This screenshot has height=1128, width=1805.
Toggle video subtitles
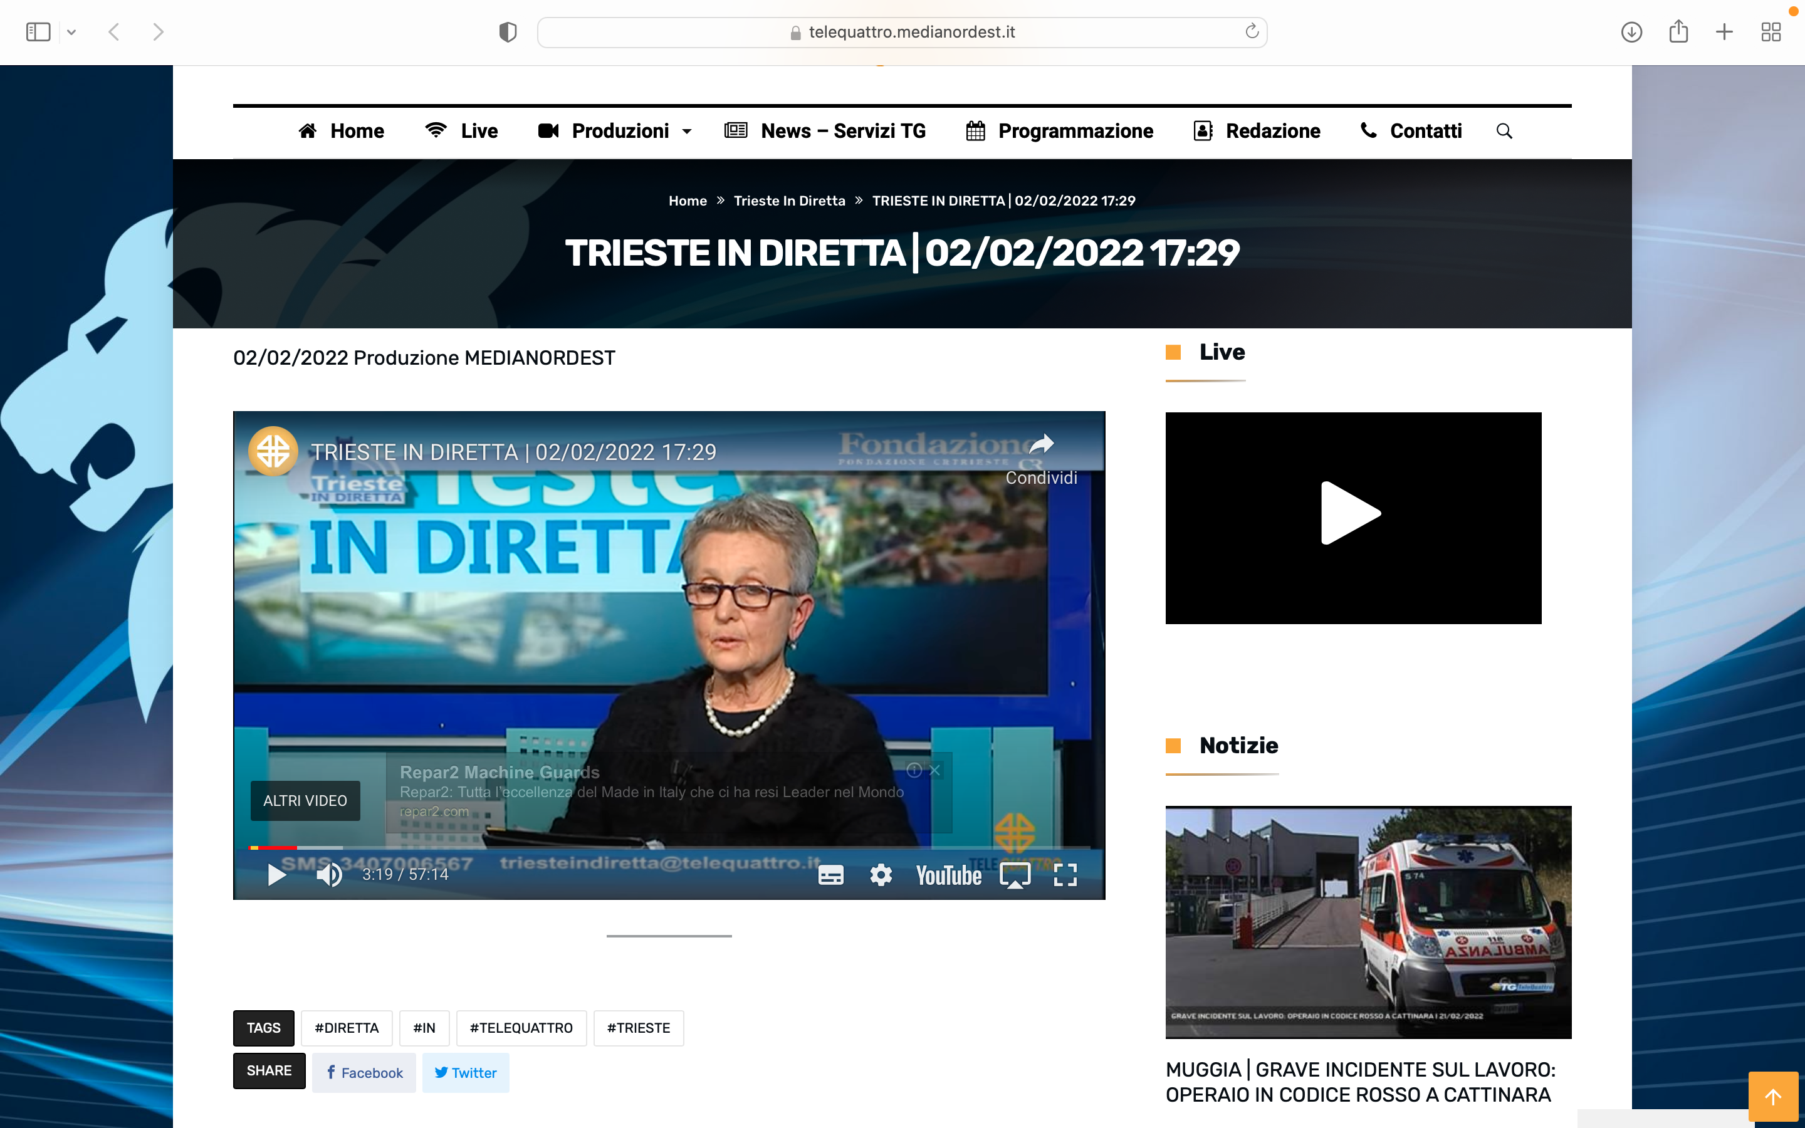coord(831,875)
